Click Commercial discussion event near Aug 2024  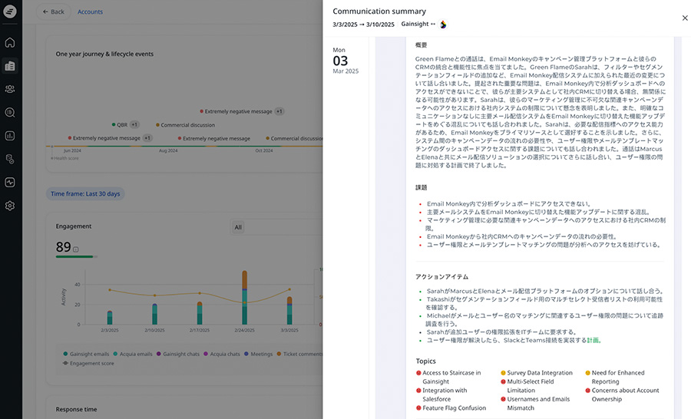(185, 125)
